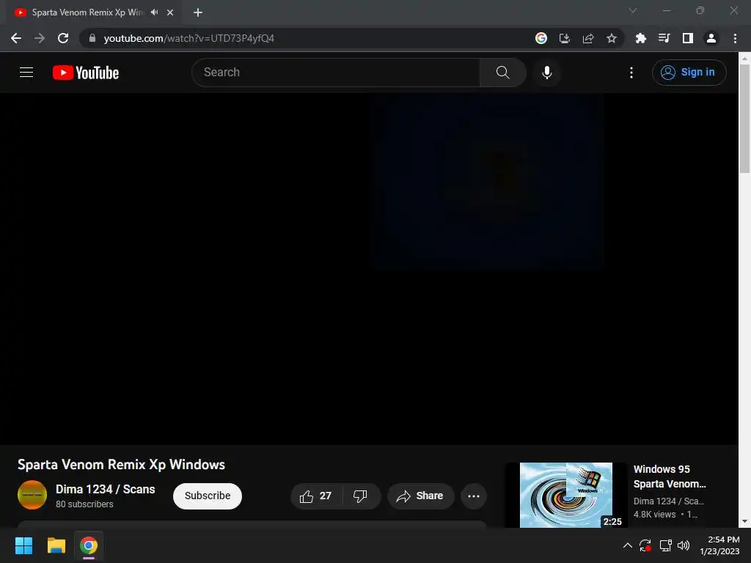Image resolution: width=751 pixels, height=563 pixels.
Task: Open Windows 95 Sparta Venom thumbnail
Action: point(566,495)
